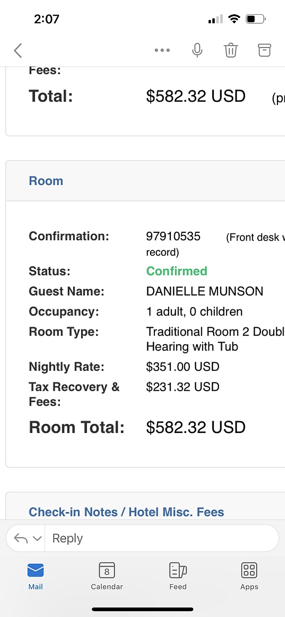The height and width of the screenshot is (617, 285).
Task: Archive the email with archive icon
Action: 264,50
